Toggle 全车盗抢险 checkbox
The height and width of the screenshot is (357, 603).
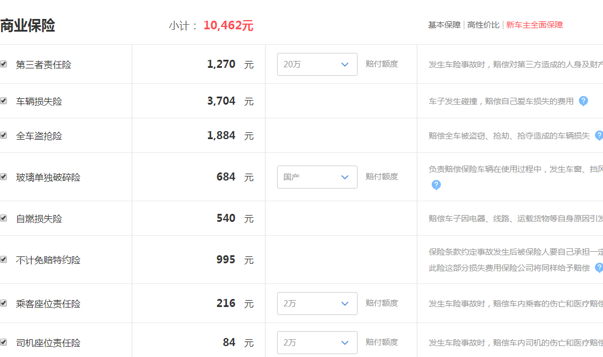pos(3,136)
